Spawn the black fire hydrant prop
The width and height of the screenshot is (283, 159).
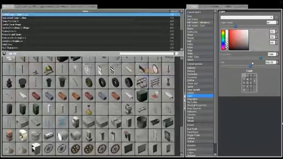[9, 83]
